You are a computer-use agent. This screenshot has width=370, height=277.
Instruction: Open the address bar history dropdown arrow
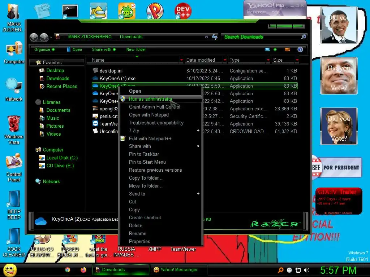206,37
